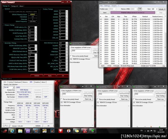168x139 pixels.
Task: Click Validate in Mem TweakIt
Action: 37,76
